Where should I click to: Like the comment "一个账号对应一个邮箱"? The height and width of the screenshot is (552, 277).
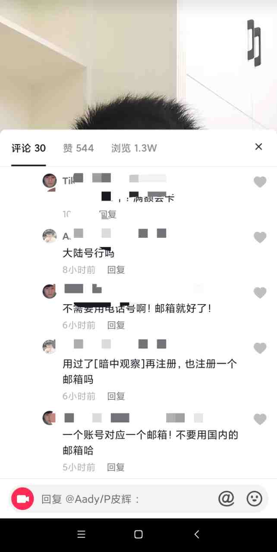click(260, 419)
